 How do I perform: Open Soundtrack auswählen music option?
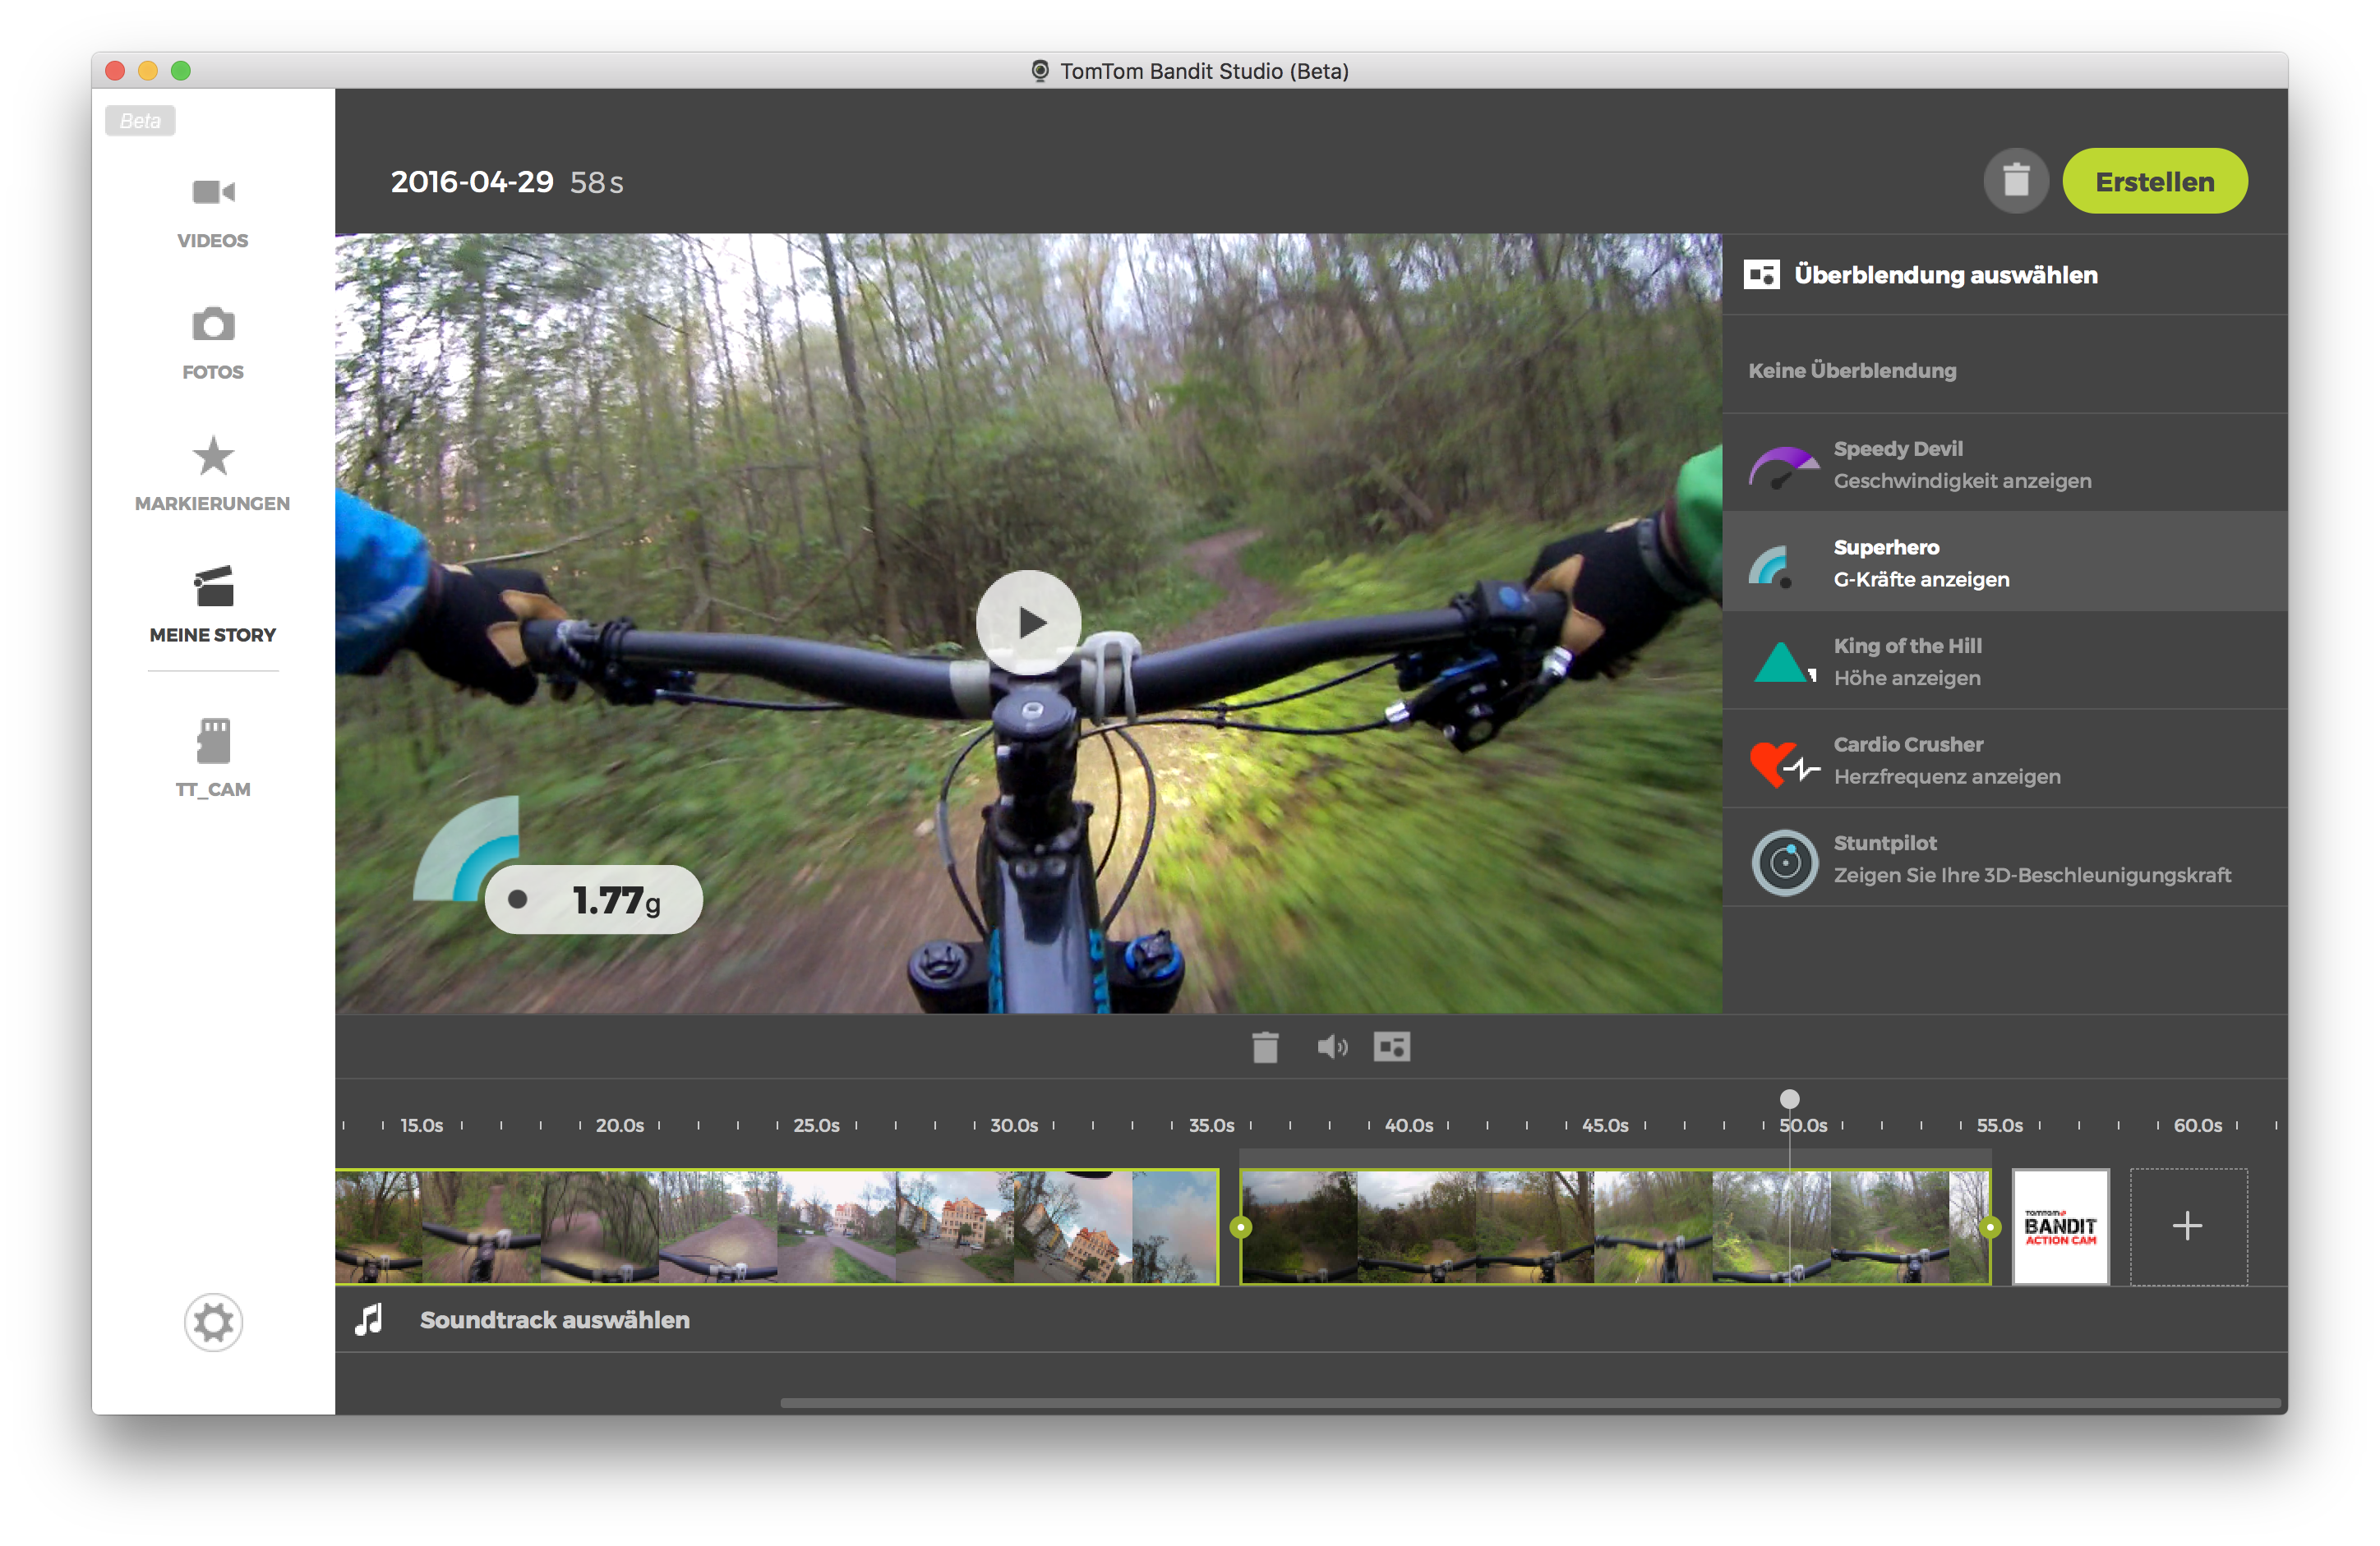point(554,1320)
